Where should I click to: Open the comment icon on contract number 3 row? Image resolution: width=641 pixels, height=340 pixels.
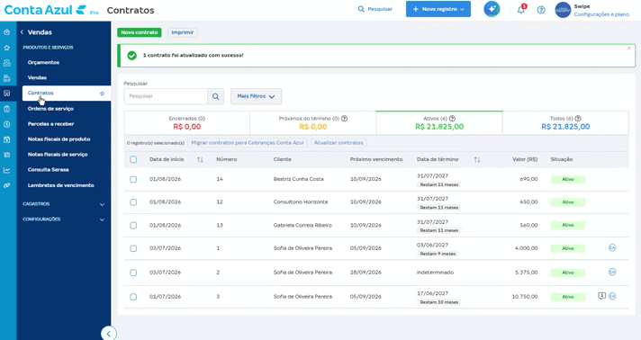(x=601, y=296)
